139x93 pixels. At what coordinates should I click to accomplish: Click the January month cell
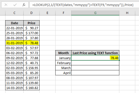click(x=63, y=58)
